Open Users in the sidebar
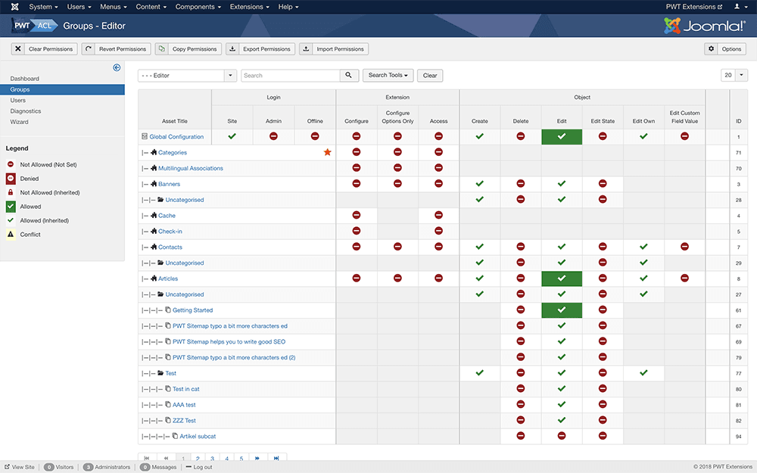This screenshot has height=473, width=757. click(18, 101)
